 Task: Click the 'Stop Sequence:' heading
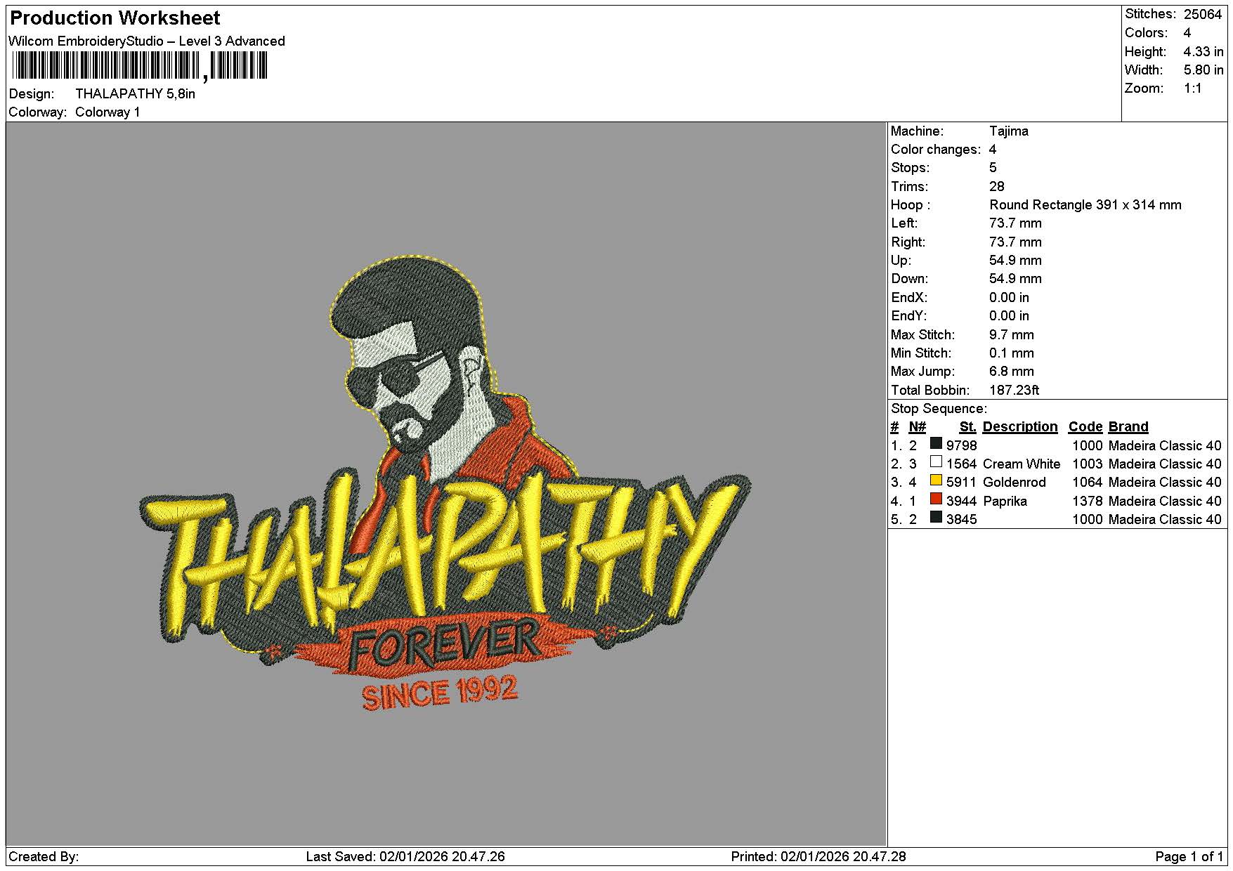pyautogui.click(x=939, y=409)
